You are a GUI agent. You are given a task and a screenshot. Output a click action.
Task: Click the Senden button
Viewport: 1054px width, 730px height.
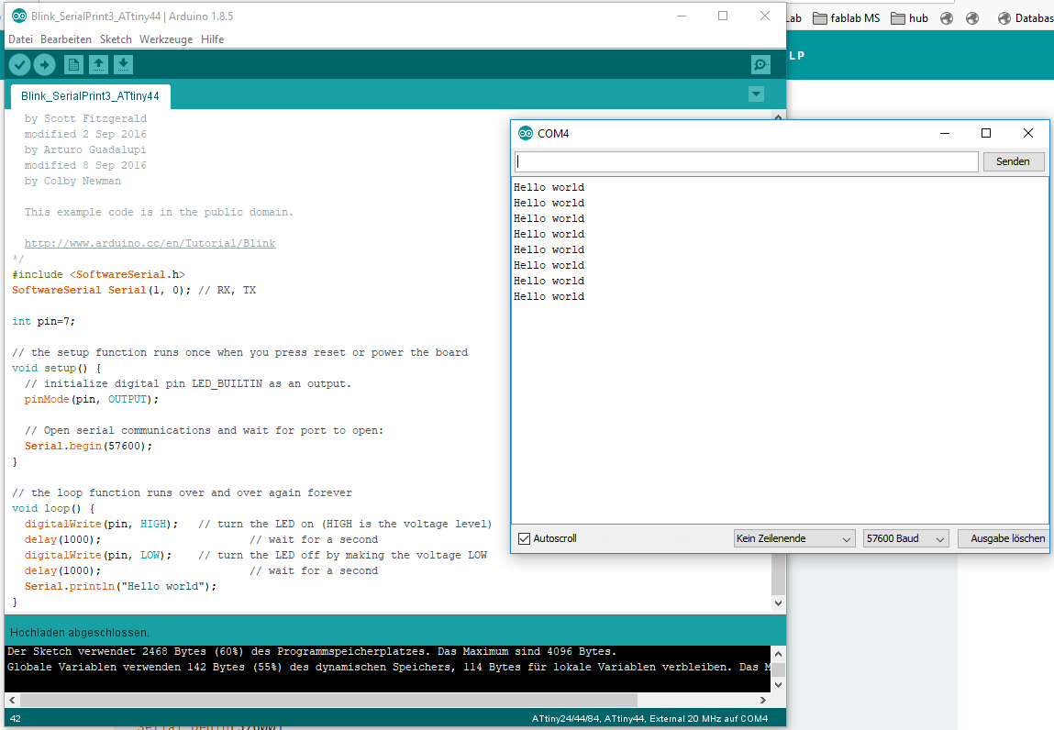coord(1013,161)
